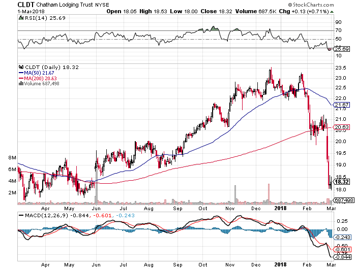
Task: Click the MACD black line legend swatch
Action: pos(21,216)
